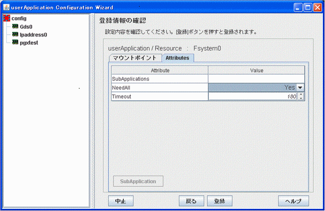Click the Value column header
Viewport: 325px width, 211px height.
(256, 70)
